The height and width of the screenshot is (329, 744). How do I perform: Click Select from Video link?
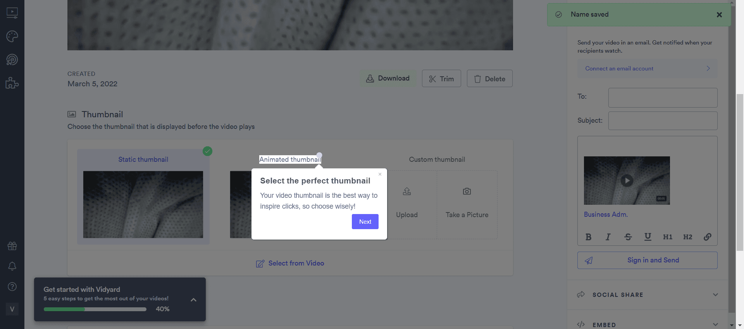pyautogui.click(x=290, y=263)
